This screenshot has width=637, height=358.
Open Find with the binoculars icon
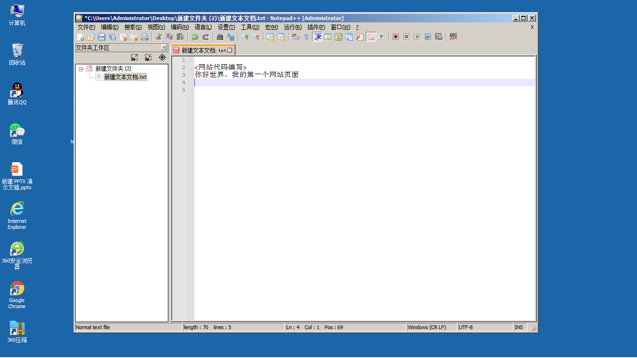[x=220, y=37]
